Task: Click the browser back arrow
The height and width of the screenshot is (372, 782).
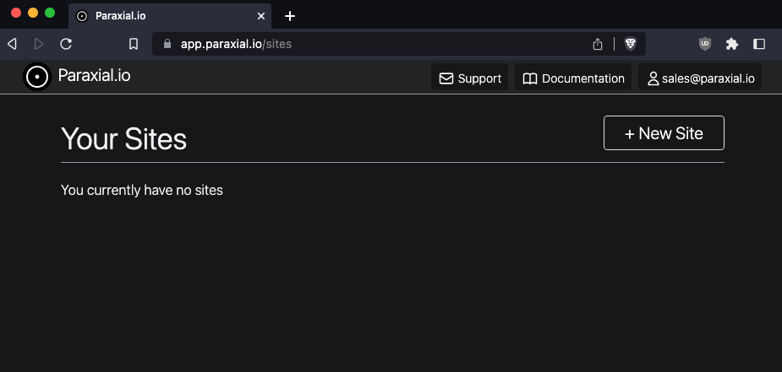Action: point(13,44)
